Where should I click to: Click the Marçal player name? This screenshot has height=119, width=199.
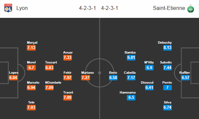[32, 43]
